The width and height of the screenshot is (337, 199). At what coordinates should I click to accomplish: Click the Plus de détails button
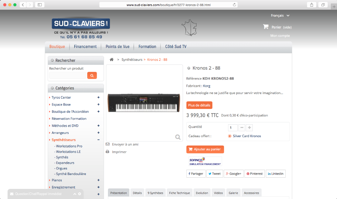tap(199, 105)
